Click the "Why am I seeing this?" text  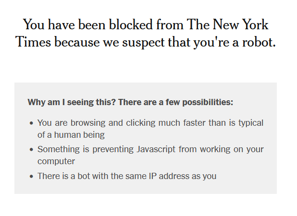[x=72, y=102]
